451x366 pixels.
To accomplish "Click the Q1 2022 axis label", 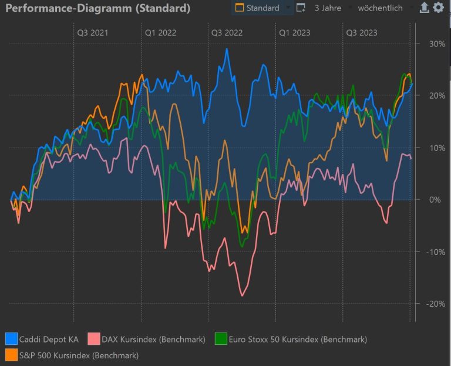I will point(160,33).
